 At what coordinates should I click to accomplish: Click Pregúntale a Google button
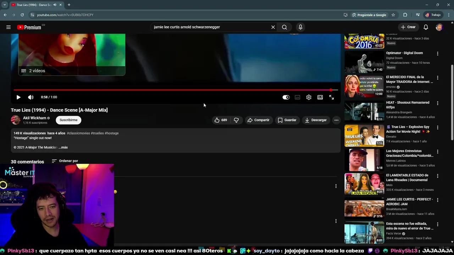click(x=369, y=15)
